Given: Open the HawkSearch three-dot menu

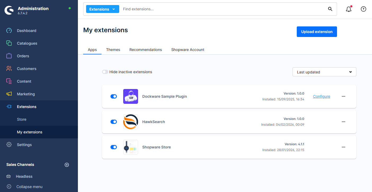Looking at the screenshot, I should point(343,122).
